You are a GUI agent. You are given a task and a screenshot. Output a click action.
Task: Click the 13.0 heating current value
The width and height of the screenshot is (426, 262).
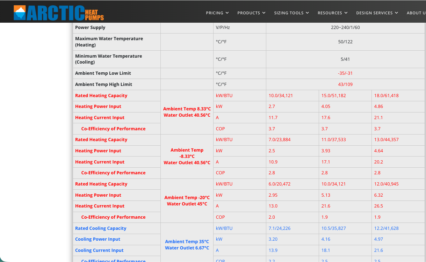(273, 206)
